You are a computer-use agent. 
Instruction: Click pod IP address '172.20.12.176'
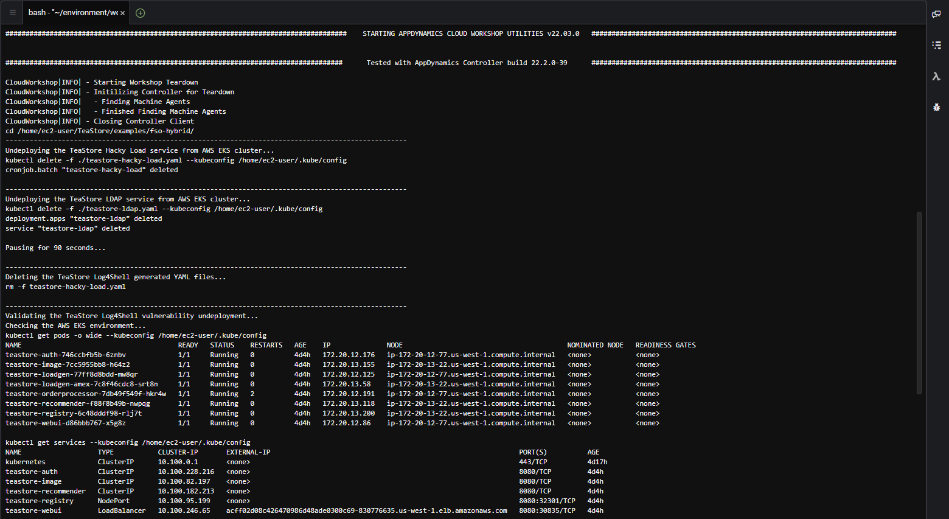(349, 355)
